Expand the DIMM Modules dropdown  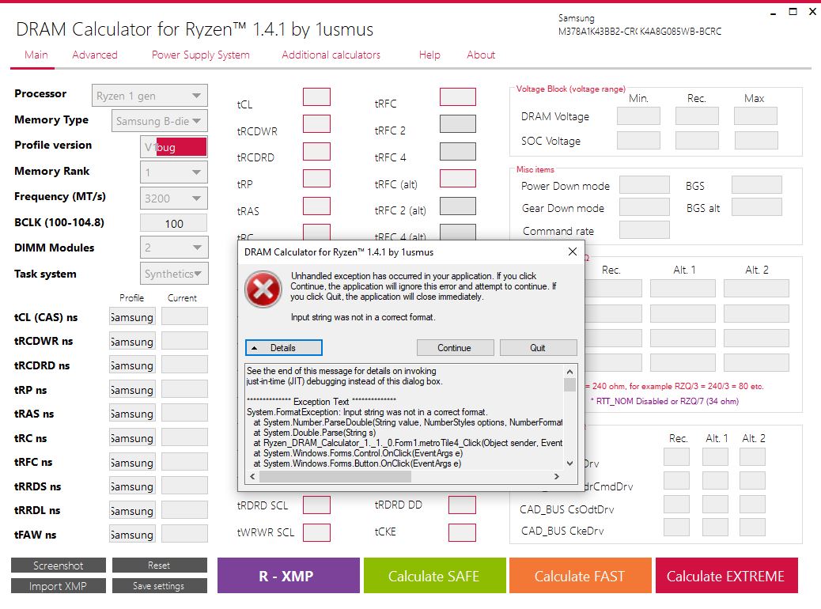tap(173, 248)
